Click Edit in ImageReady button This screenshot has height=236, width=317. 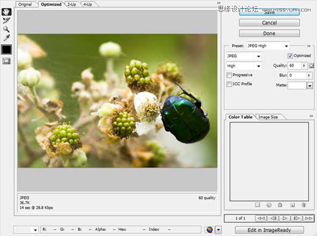click(270, 230)
